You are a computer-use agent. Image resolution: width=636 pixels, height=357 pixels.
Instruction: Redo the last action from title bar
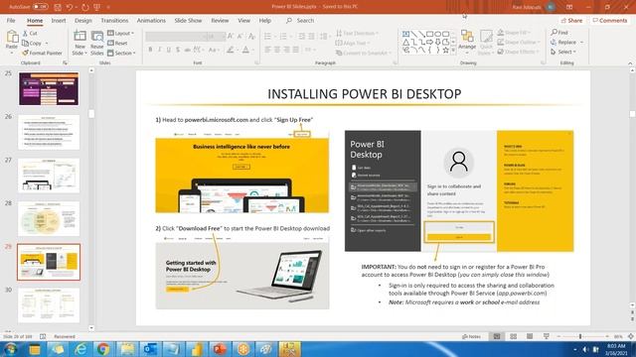tap(84, 7)
